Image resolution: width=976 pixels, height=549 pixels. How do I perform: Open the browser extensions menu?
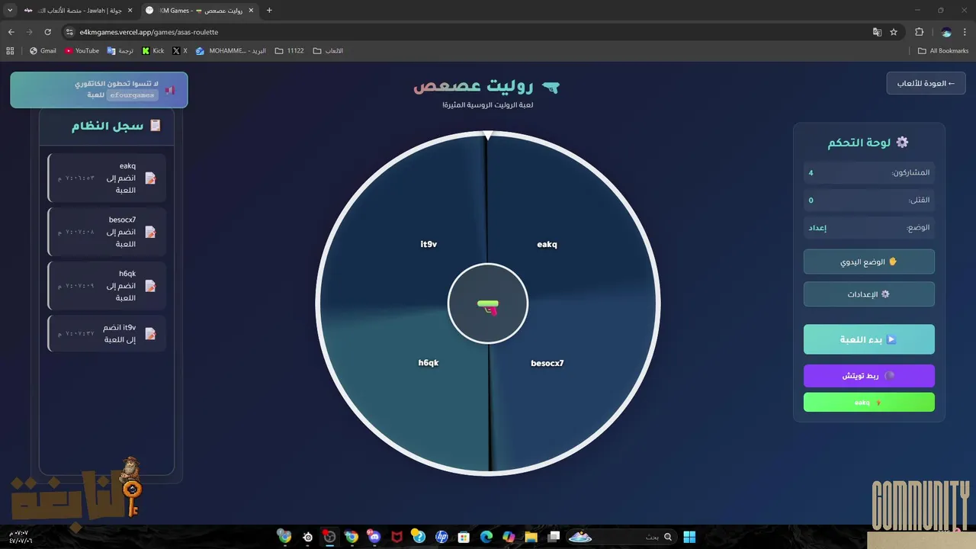919,32
